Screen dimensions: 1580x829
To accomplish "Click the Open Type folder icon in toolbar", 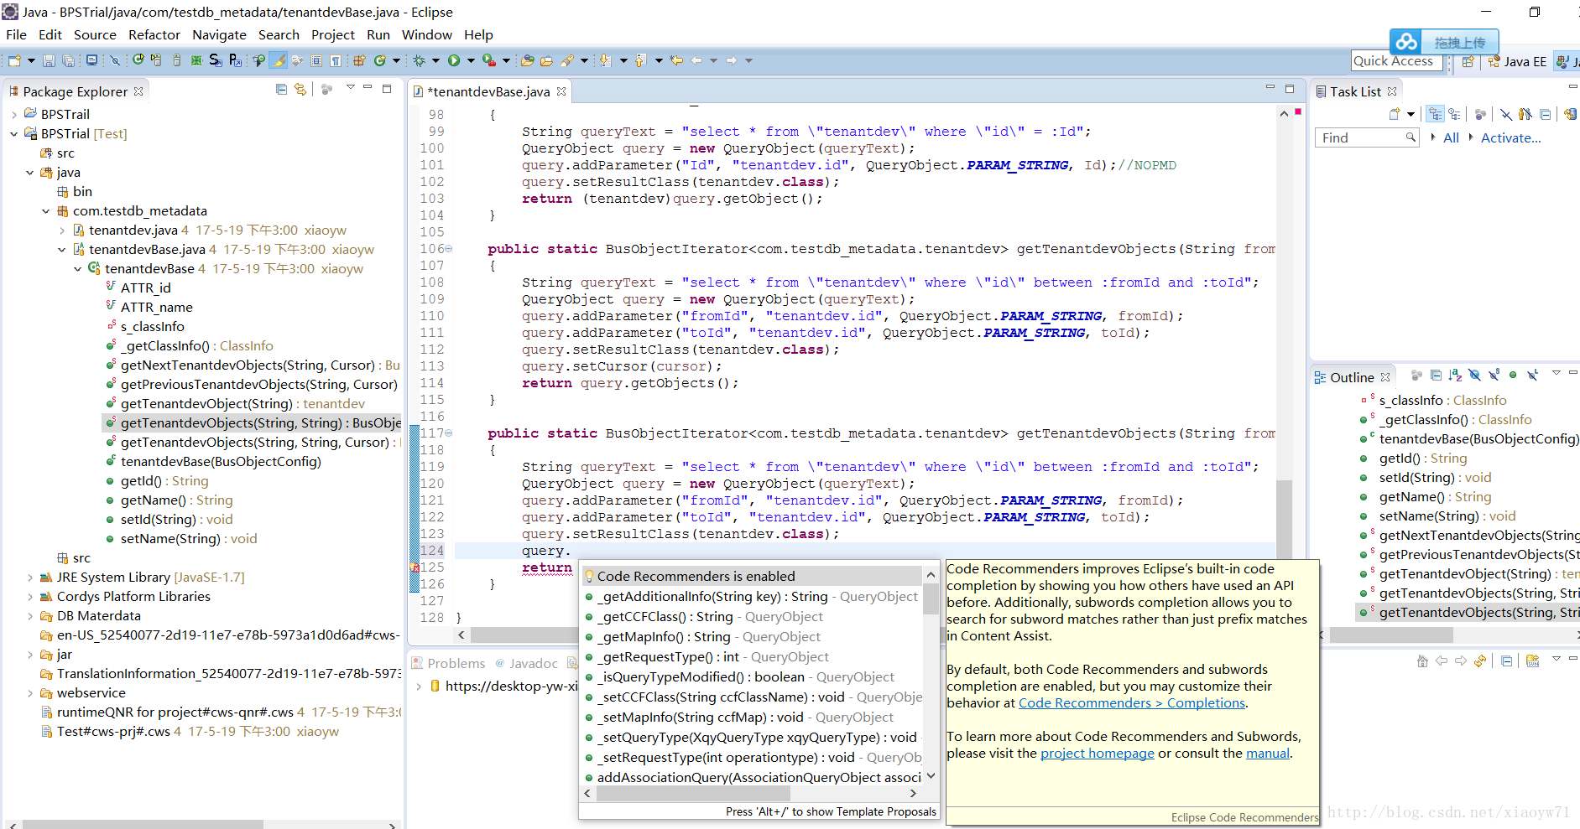I will click(x=528, y=60).
